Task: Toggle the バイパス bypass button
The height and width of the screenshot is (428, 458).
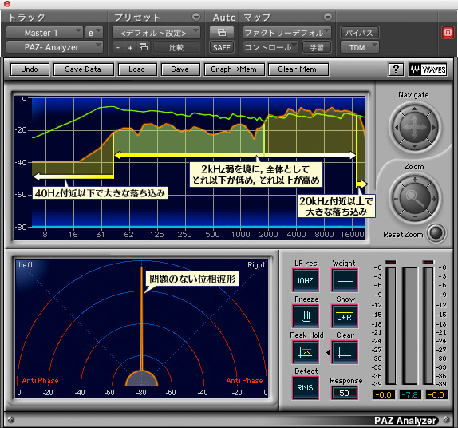Action: pyautogui.click(x=360, y=33)
